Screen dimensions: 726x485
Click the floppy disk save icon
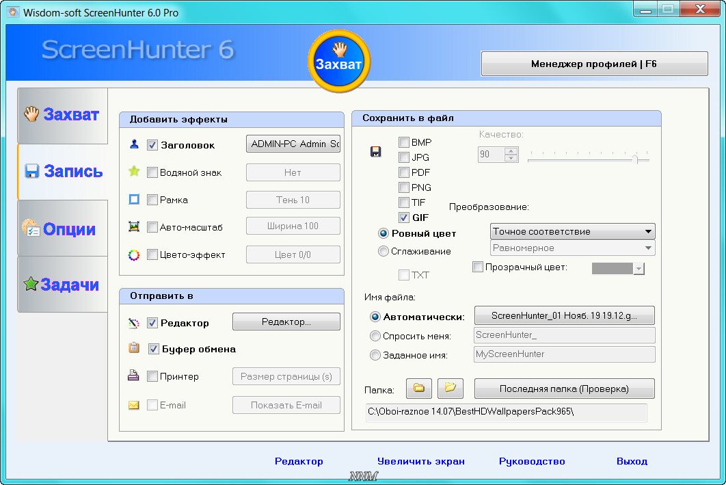[x=375, y=152]
